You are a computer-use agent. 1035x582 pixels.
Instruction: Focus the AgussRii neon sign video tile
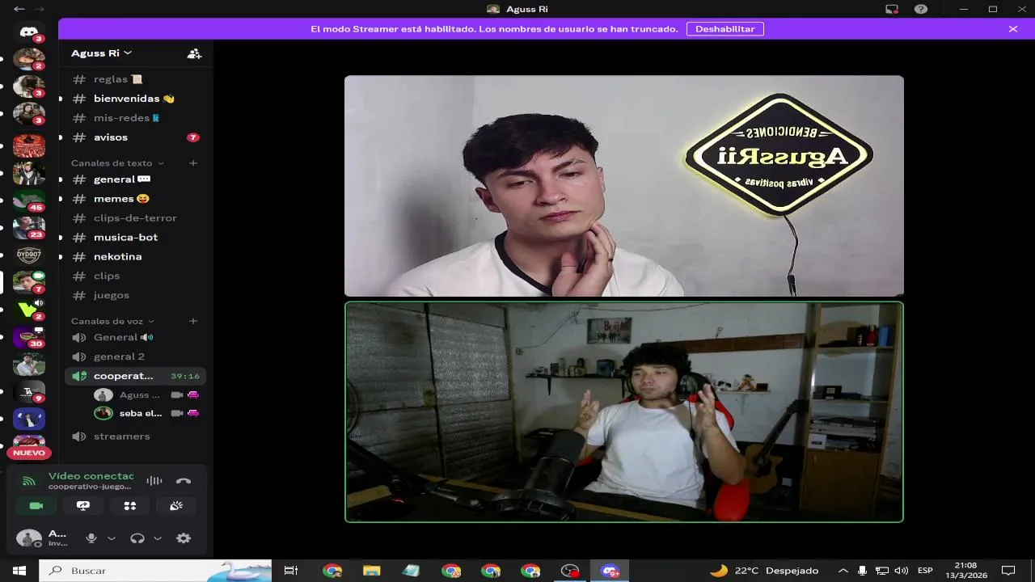[624, 186]
